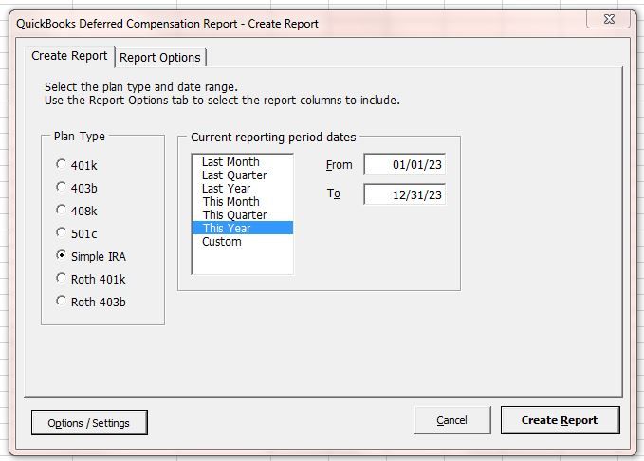Select the 401k plan type
Viewport: 644px width, 461px height.
tap(63, 164)
